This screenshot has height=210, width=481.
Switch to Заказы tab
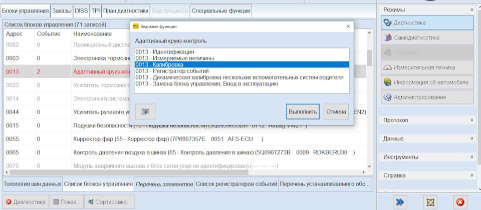[62, 11]
